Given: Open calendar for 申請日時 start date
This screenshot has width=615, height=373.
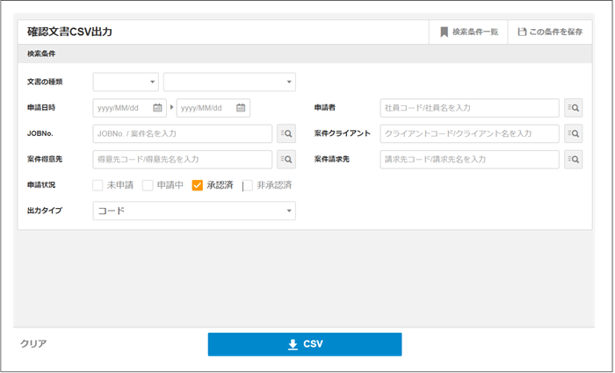Looking at the screenshot, I should click(x=158, y=108).
